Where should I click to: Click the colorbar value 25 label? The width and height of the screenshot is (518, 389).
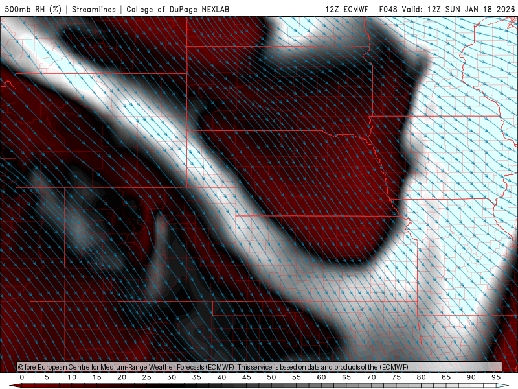pyautogui.click(x=147, y=377)
